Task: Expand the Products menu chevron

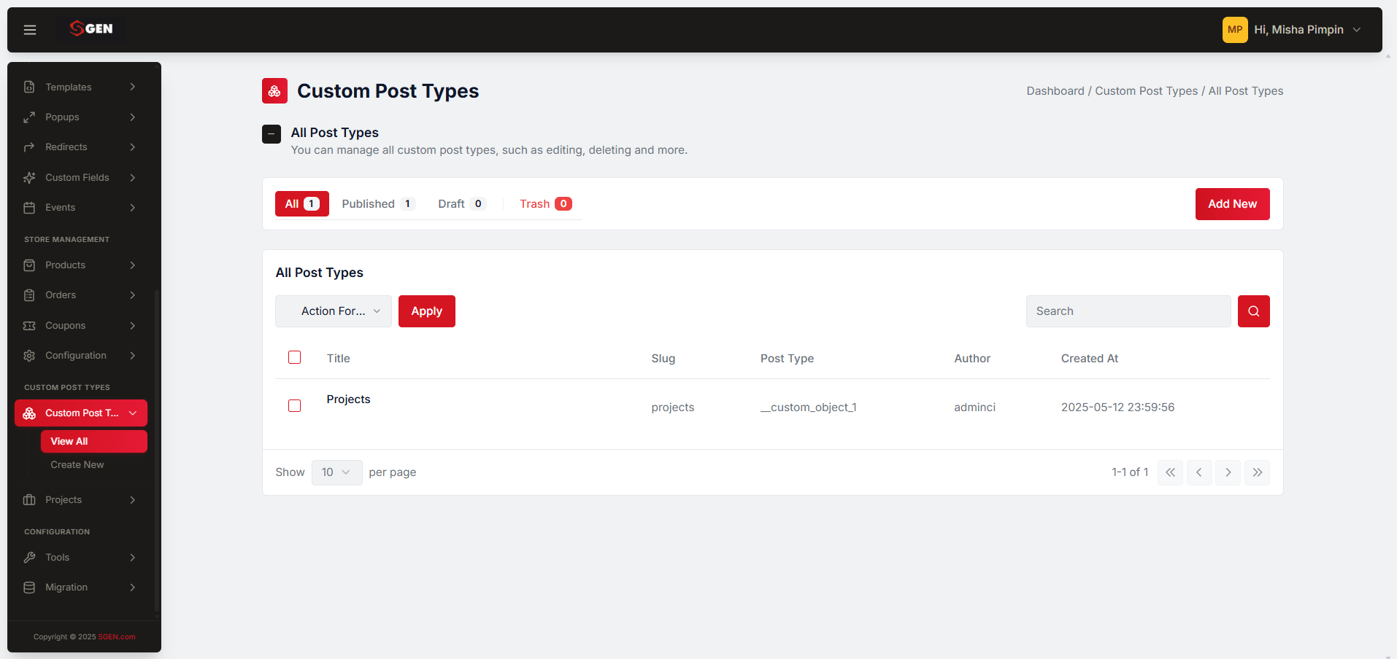Action: click(x=133, y=265)
